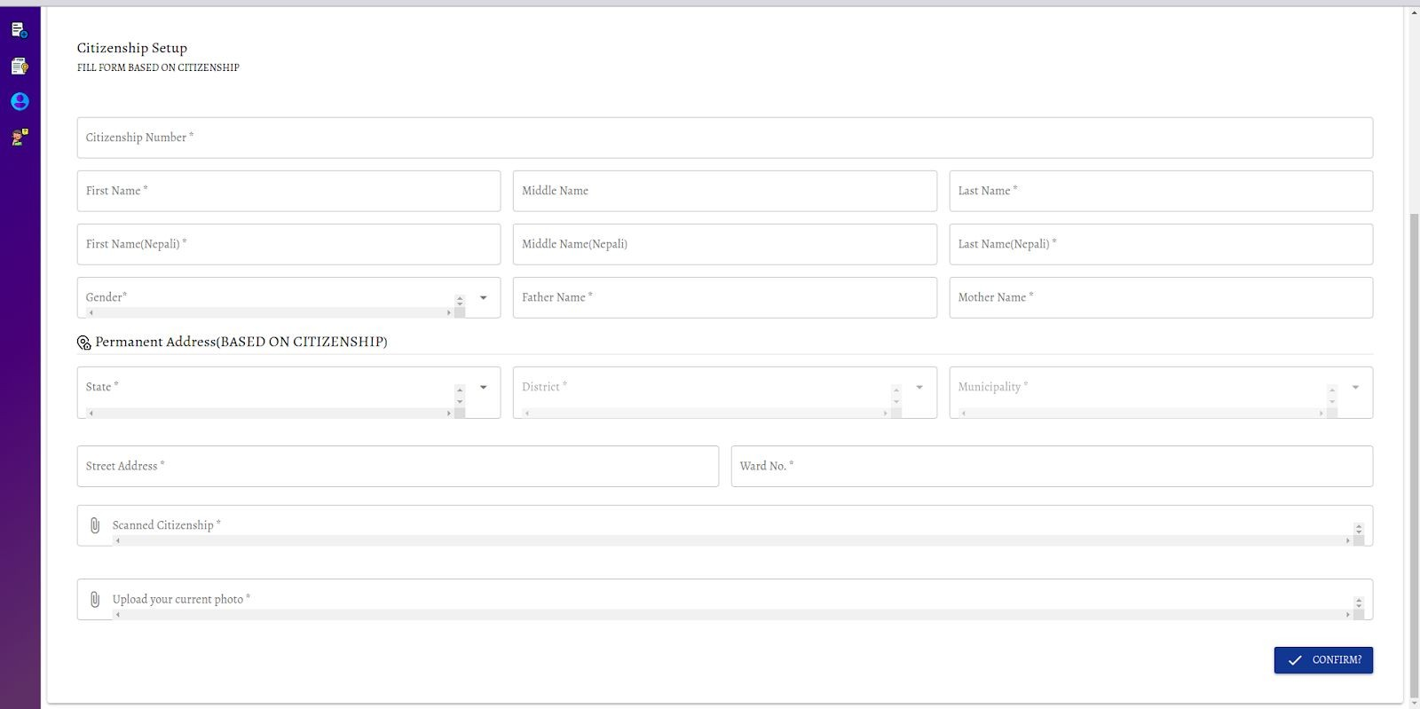This screenshot has width=1420, height=709.
Task: Click the help support agent sidebar icon
Action: click(19, 138)
